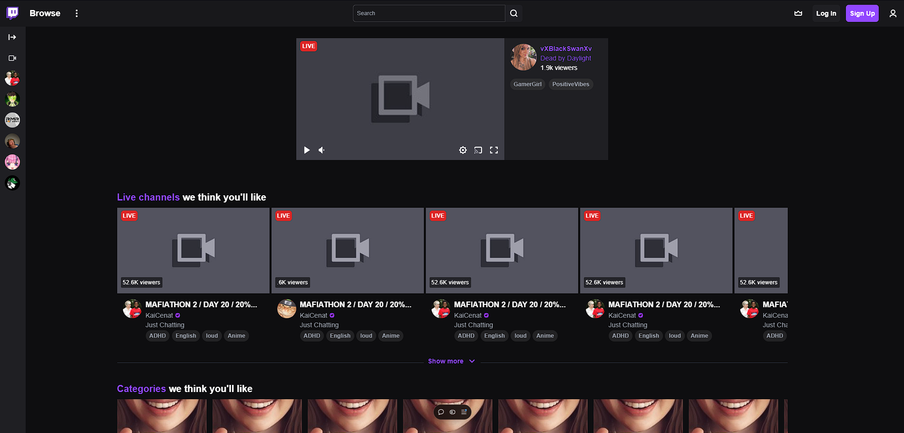Expand Show more live channels

[x=451, y=361]
